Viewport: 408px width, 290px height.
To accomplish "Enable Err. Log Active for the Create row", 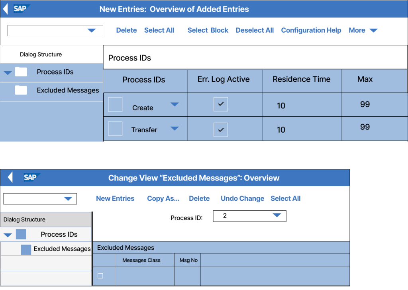I will pos(220,104).
